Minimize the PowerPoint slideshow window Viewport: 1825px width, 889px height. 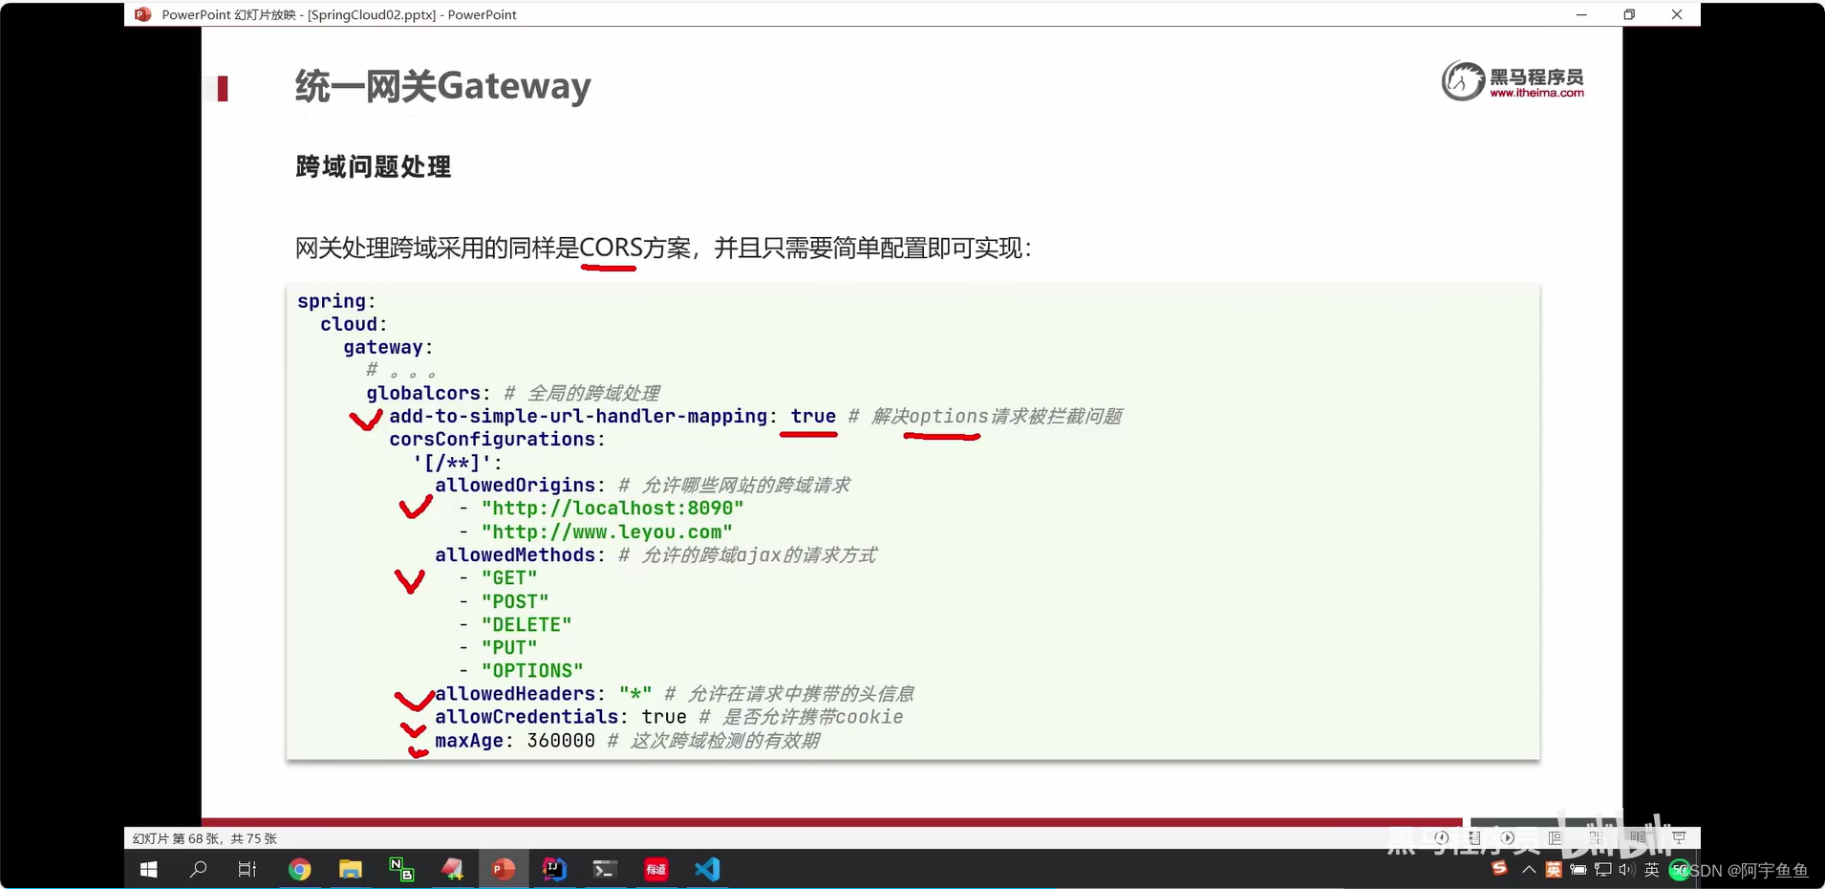[x=1581, y=14]
